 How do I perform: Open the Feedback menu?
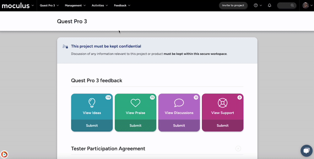[x=122, y=5]
